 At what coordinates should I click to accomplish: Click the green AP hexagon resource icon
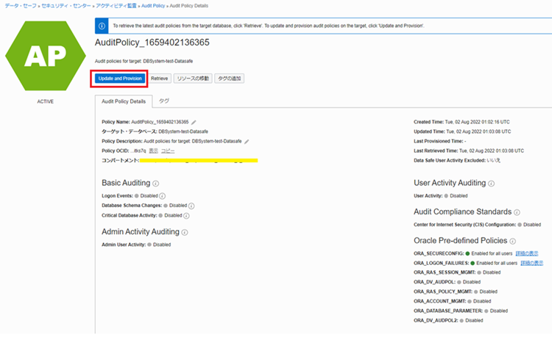click(x=44, y=54)
